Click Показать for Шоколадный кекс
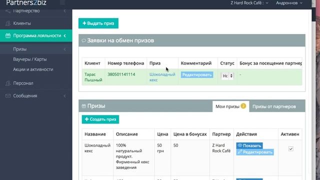The image size is (320, 180). pyautogui.click(x=249, y=145)
